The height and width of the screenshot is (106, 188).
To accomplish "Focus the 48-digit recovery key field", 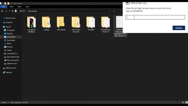I will 155,17.
